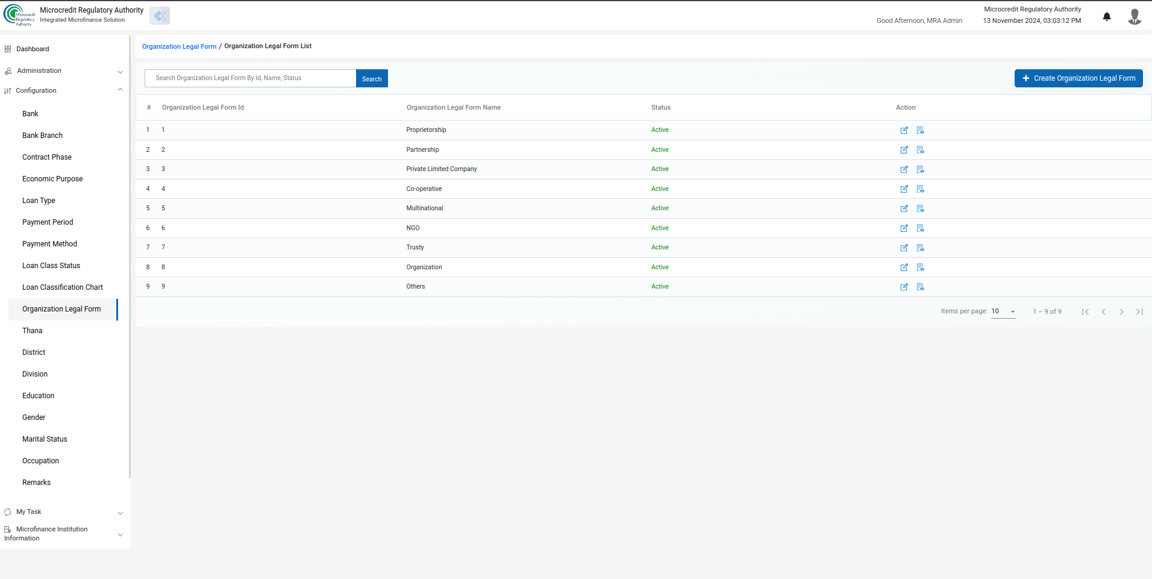Viewport: 1152px width, 579px height.
Task: Open Division configuration
Action: (35, 374)
